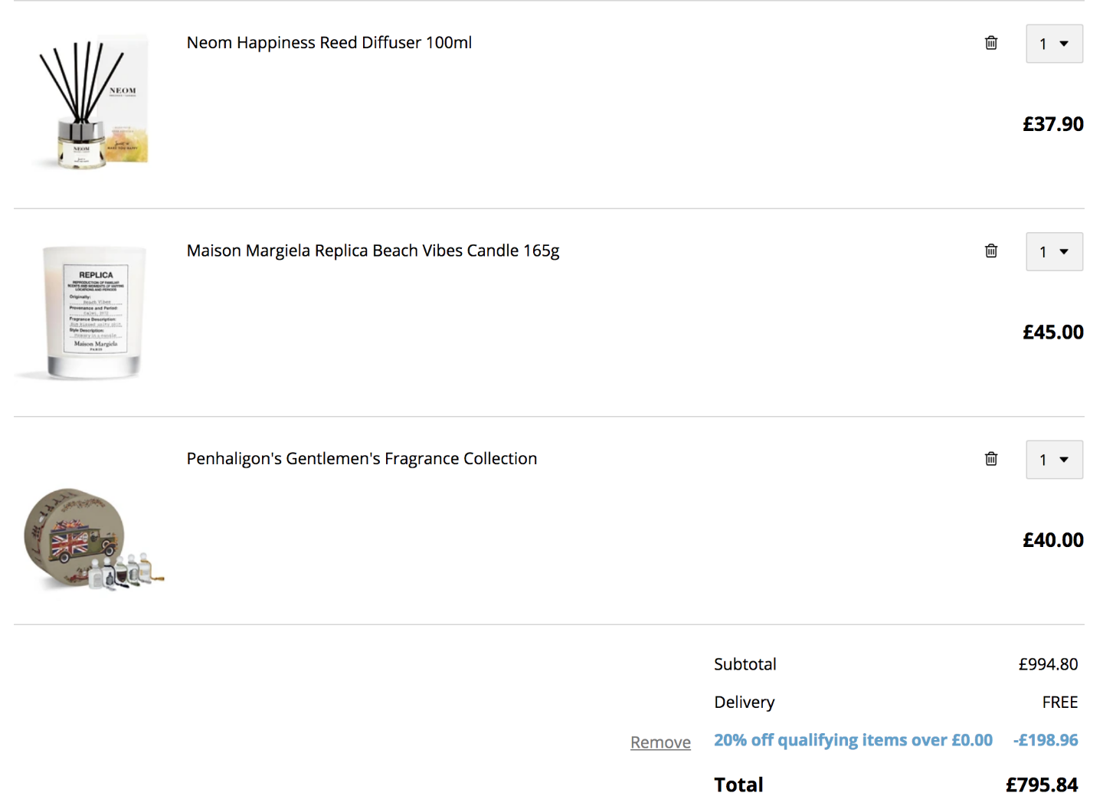Open Maison Margiela Replica Beach Vibes Candle title
The height and width of the screenshot is (809, 1103).
(373, 251)
